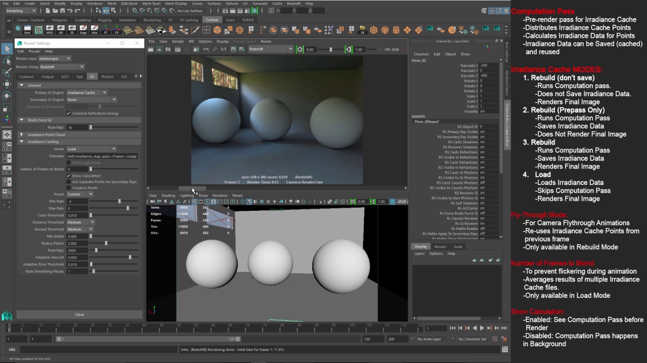Enable the Visualise Points checkbox
This screenshot has width=647, height=363.
pyautogui.click(x=69, y=188)
